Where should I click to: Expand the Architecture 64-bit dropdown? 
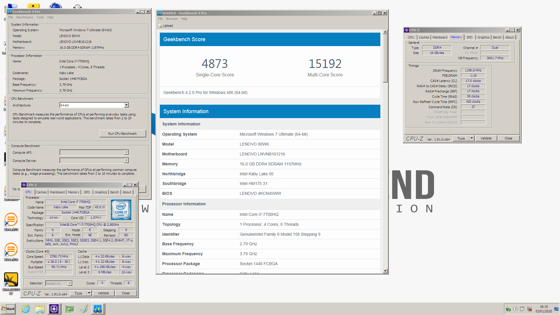point(127,105)
